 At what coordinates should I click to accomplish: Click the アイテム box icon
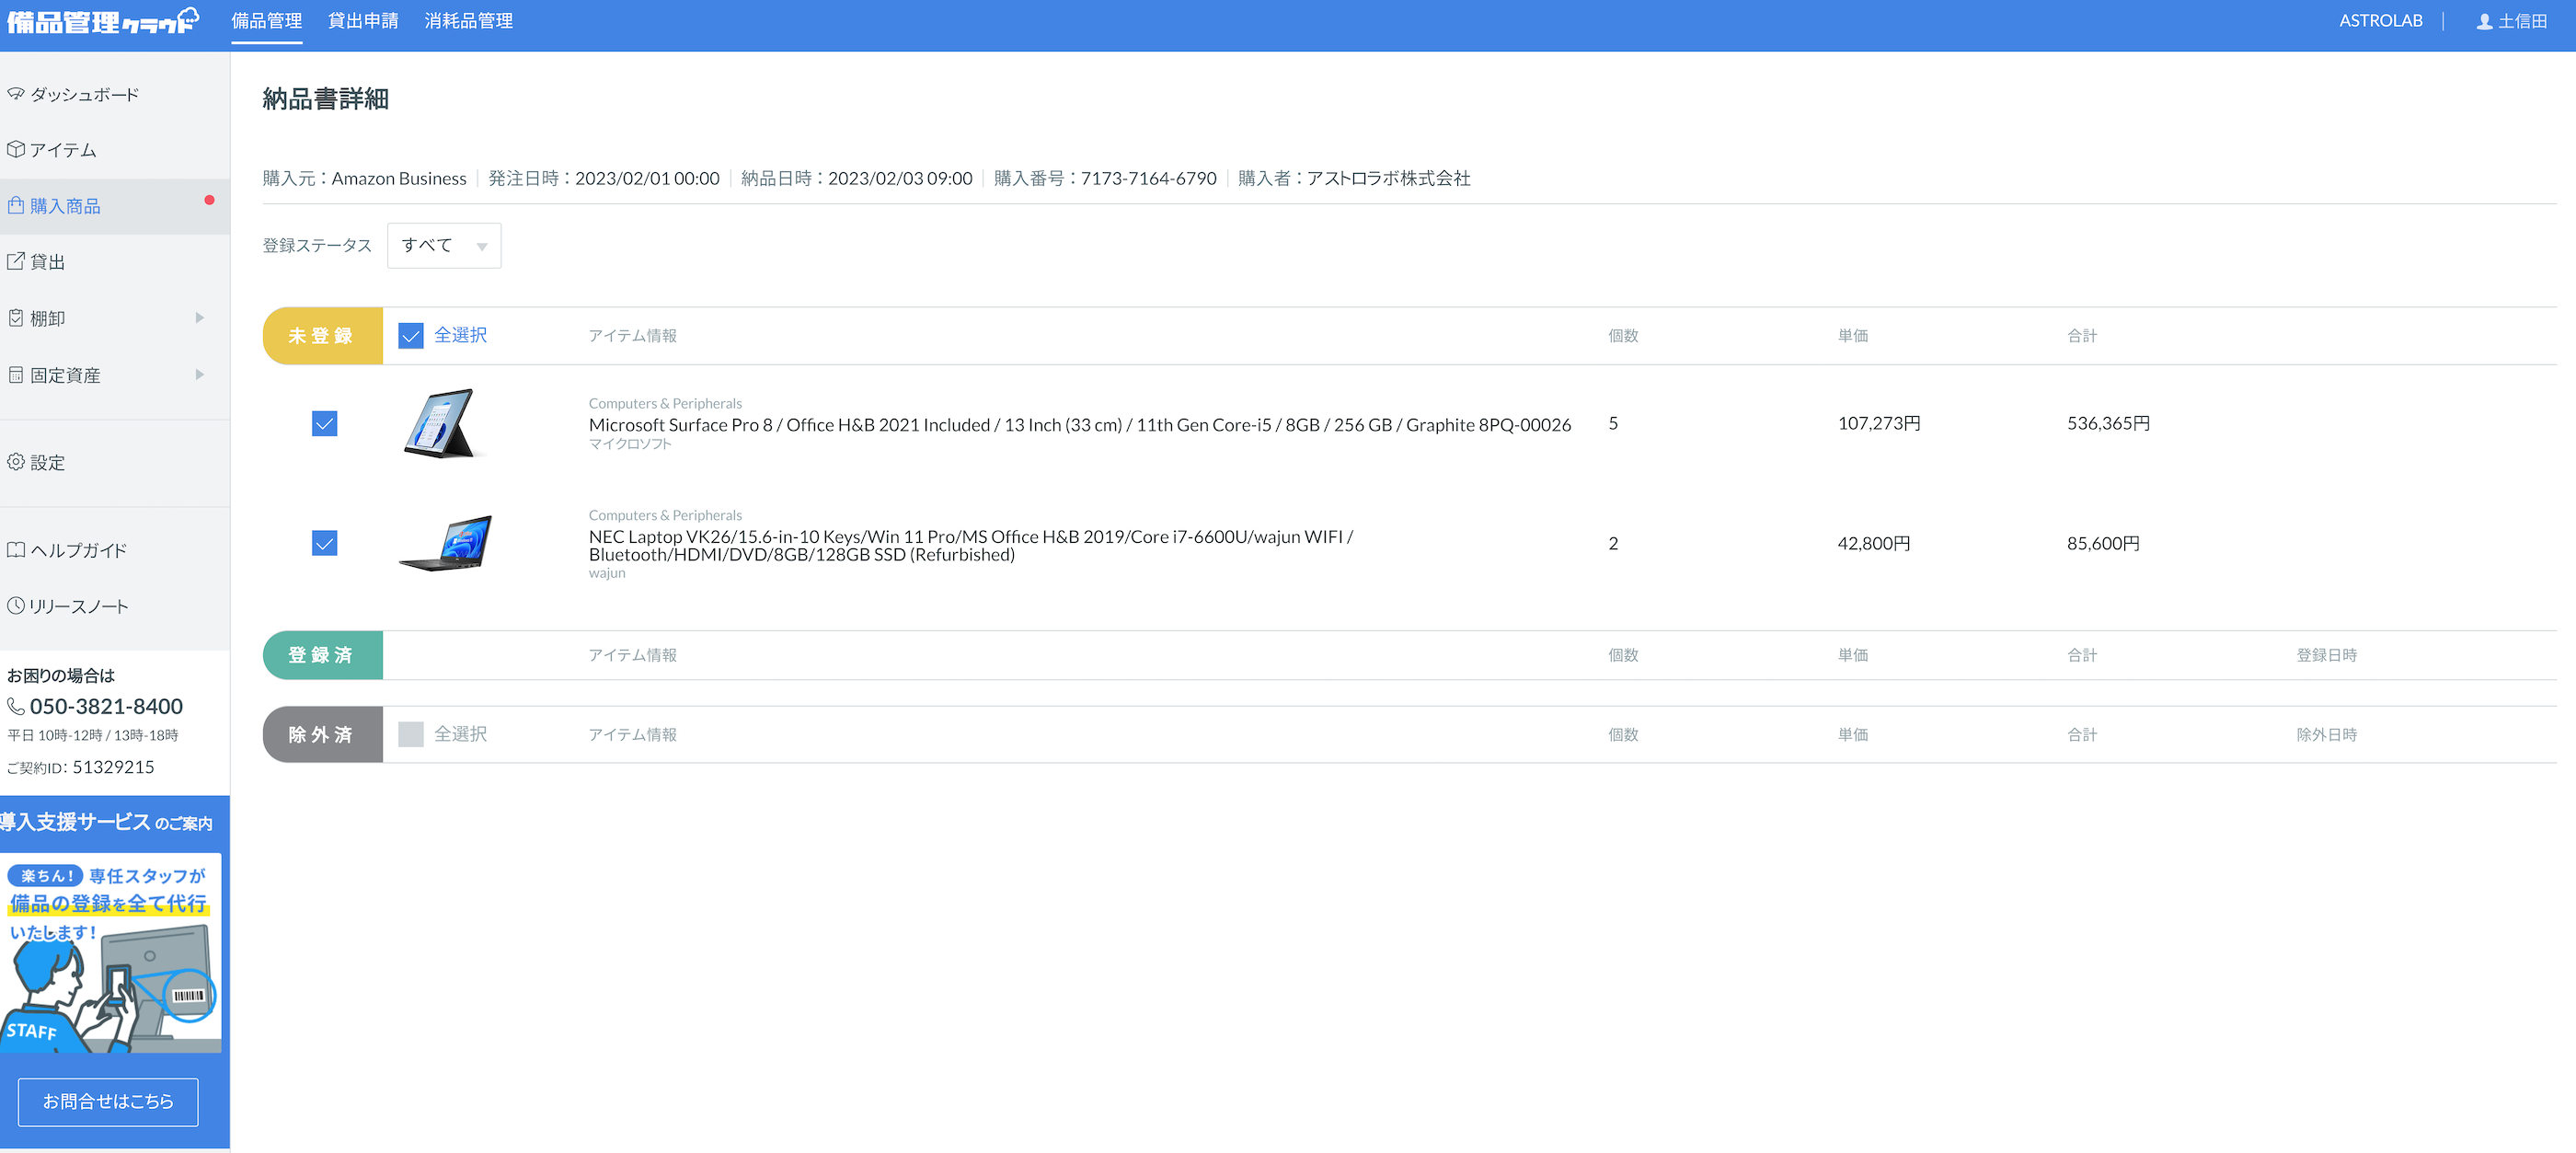15,149
